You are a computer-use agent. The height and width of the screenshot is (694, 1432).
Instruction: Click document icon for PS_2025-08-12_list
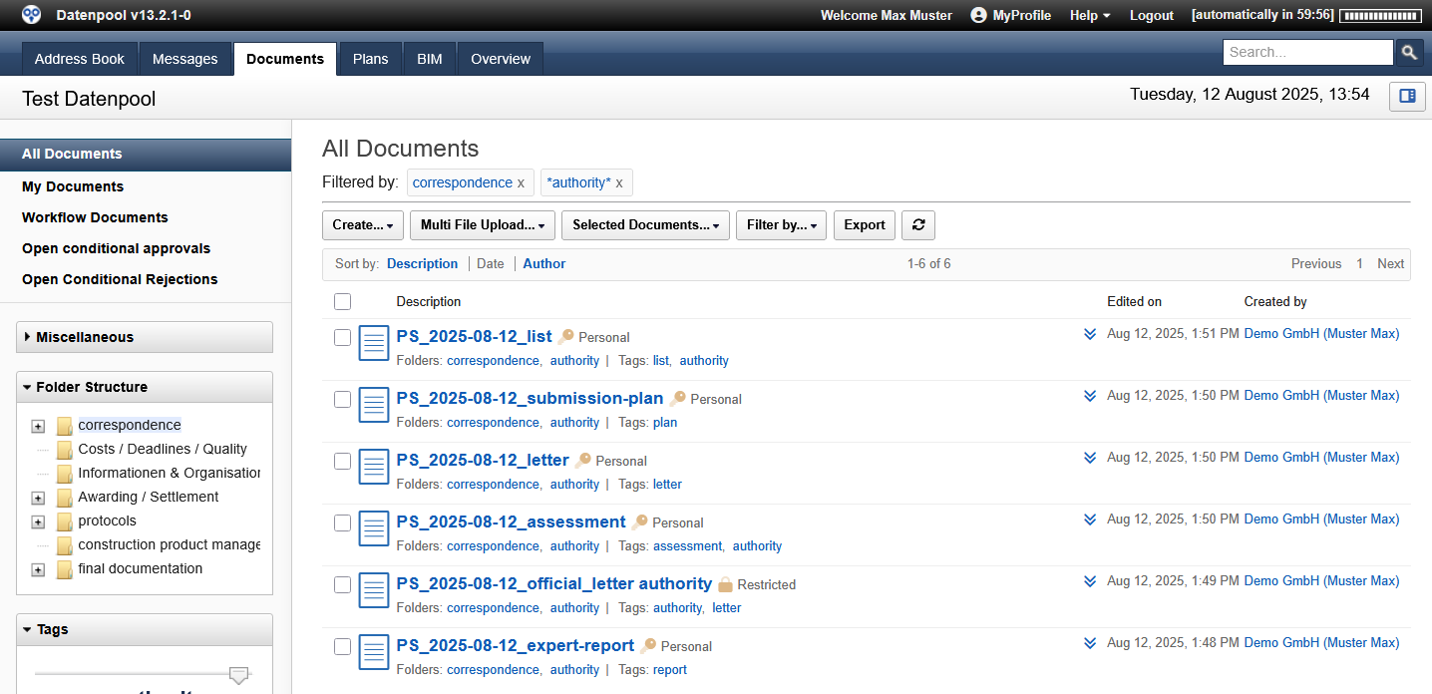(374, 343)
